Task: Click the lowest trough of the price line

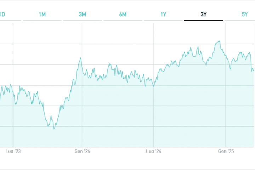Action: tap(54, 129)
